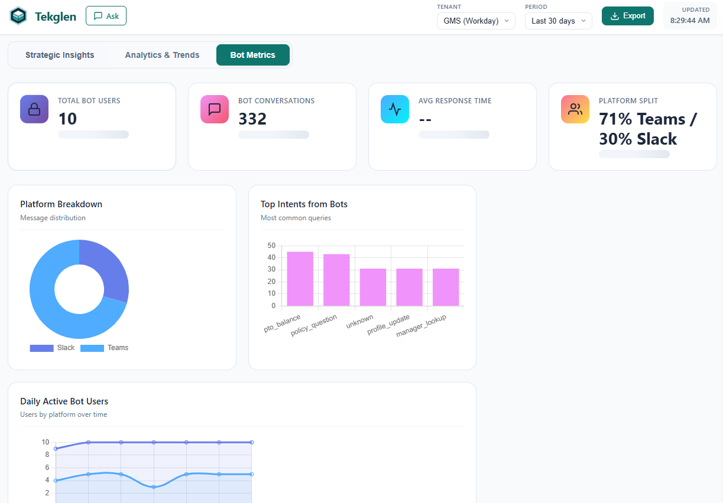Screen dimensions: 723x503
Task: Expand the tenant selector chevron
Action: 508,21
